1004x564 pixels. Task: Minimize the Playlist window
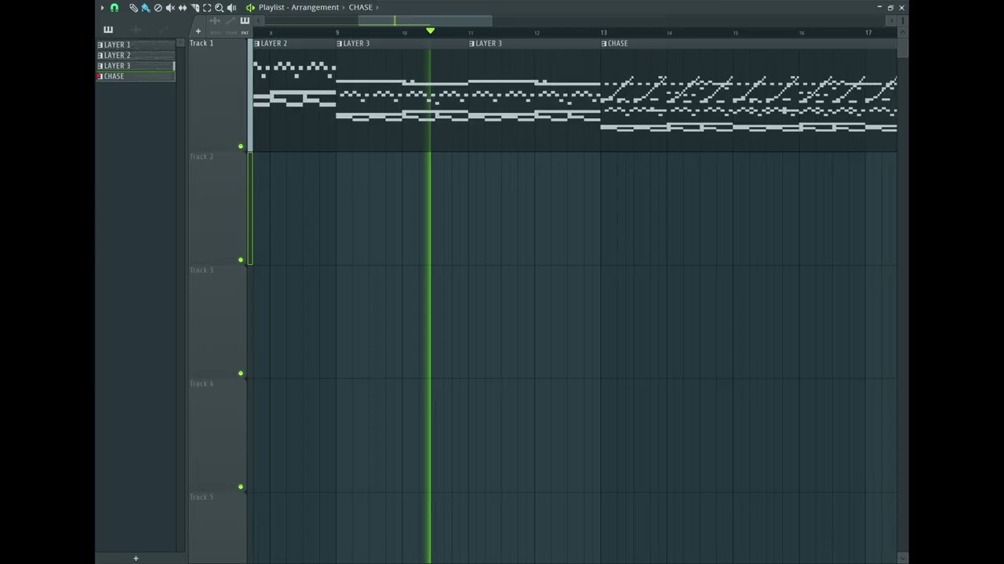878,7
